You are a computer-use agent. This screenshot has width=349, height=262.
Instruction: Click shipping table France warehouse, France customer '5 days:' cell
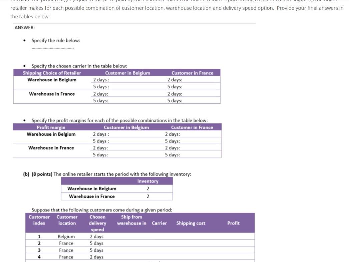pos(193,100)
